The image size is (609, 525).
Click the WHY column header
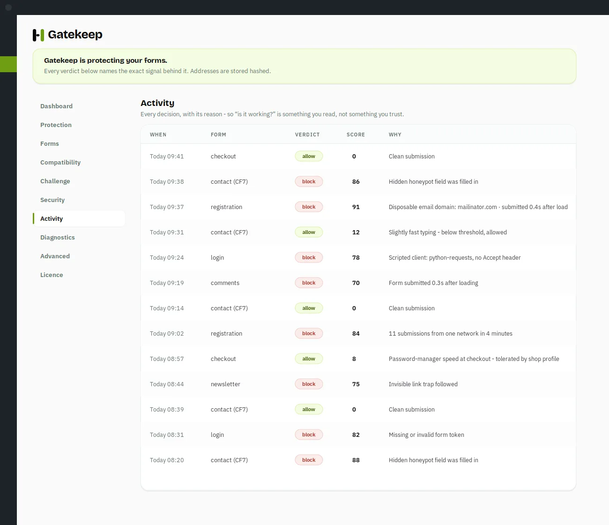tap(395, 135)
